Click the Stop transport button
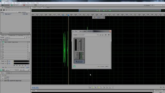The width and height of the screenshot is (165, 93). (90, 87)
